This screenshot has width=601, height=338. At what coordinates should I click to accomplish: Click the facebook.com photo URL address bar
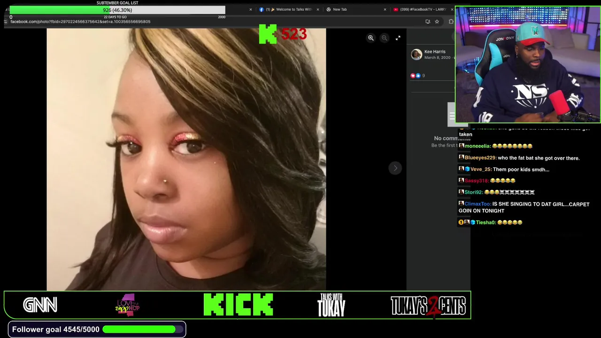coord(80,22)
